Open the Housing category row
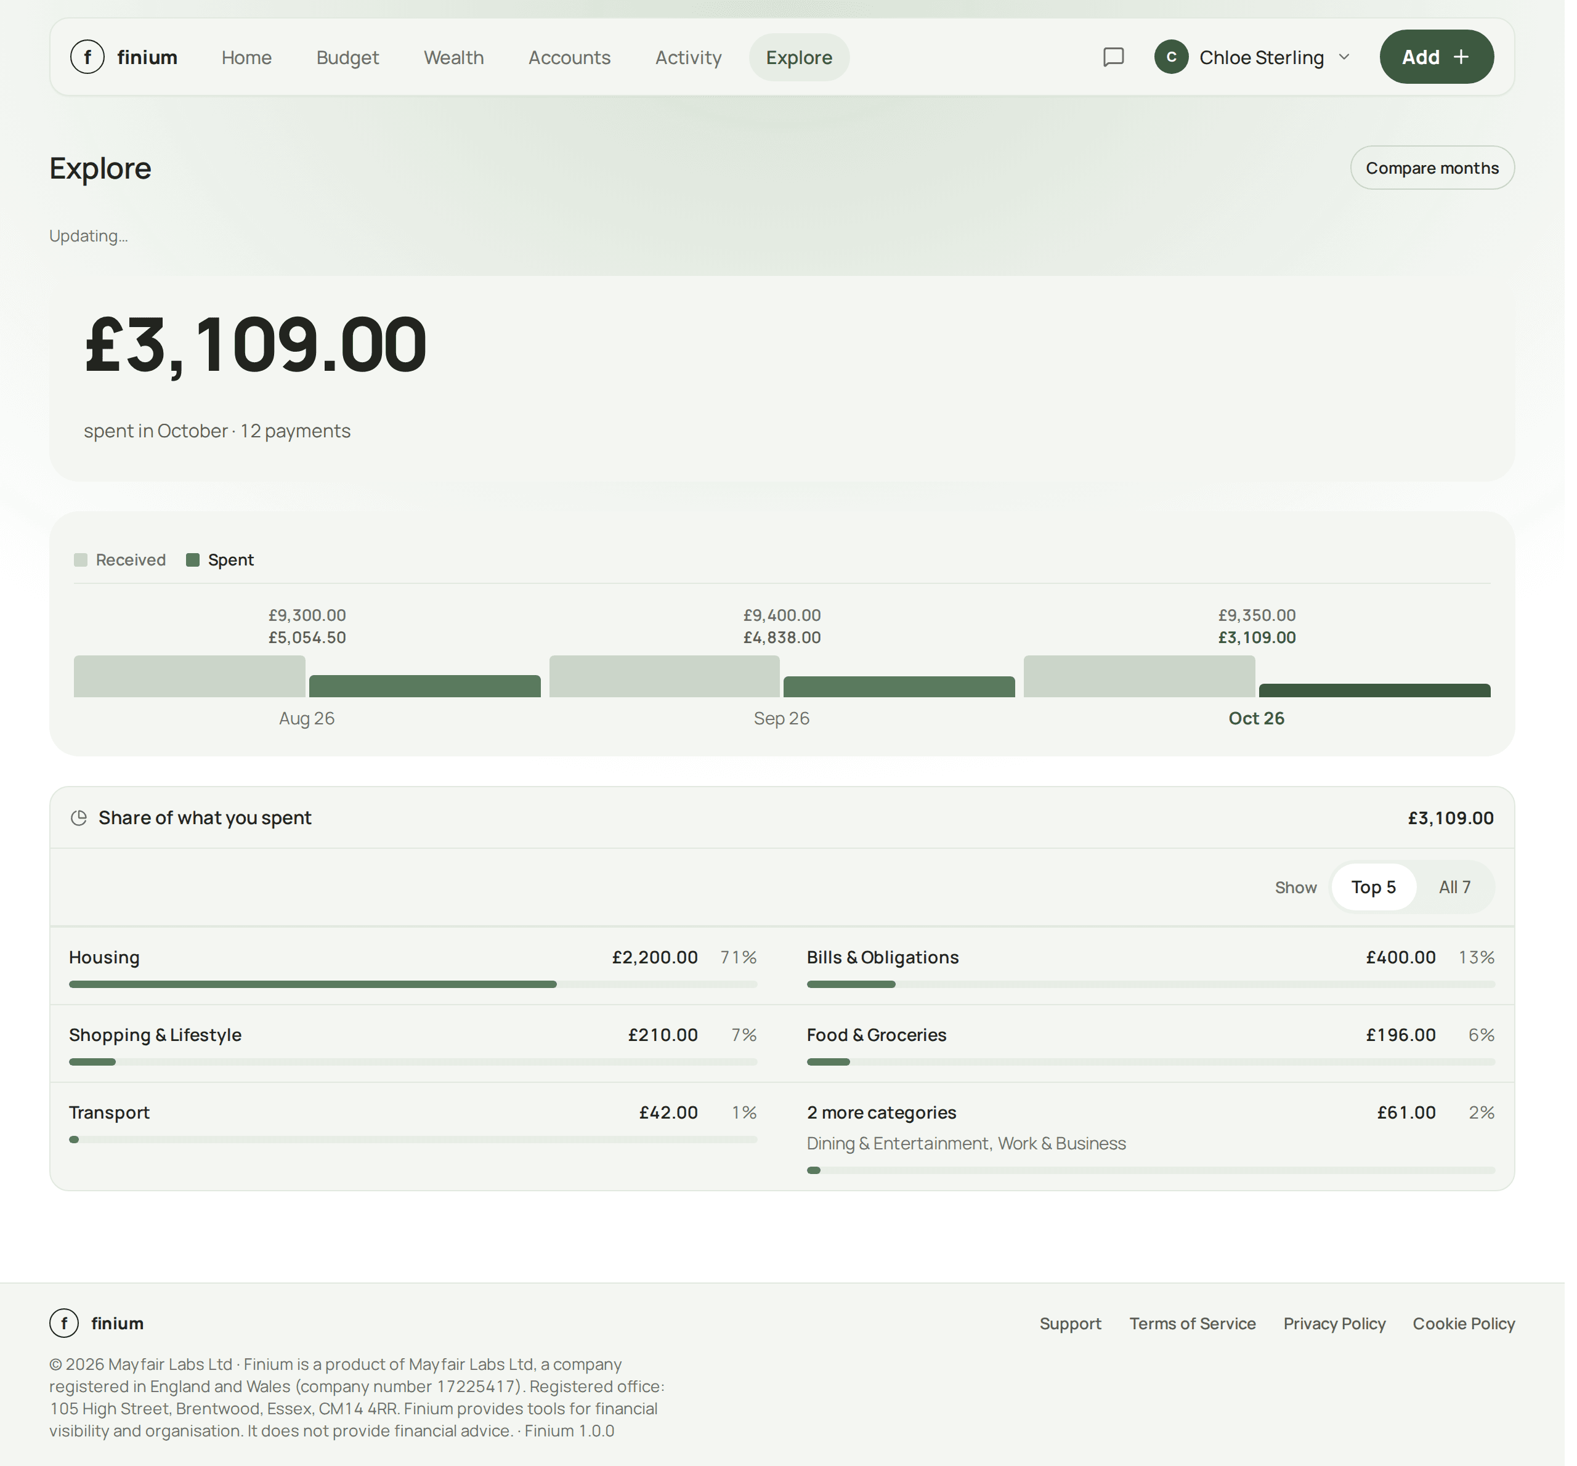Screen dimensions: 1577x1466 pos(413,967)
